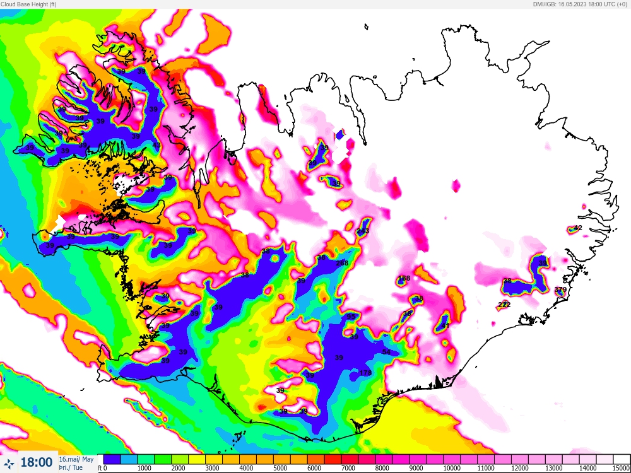Click the '222' cloud base value on map
The width and height of the screenshot is (631, 473).
[x=504, y=305]
